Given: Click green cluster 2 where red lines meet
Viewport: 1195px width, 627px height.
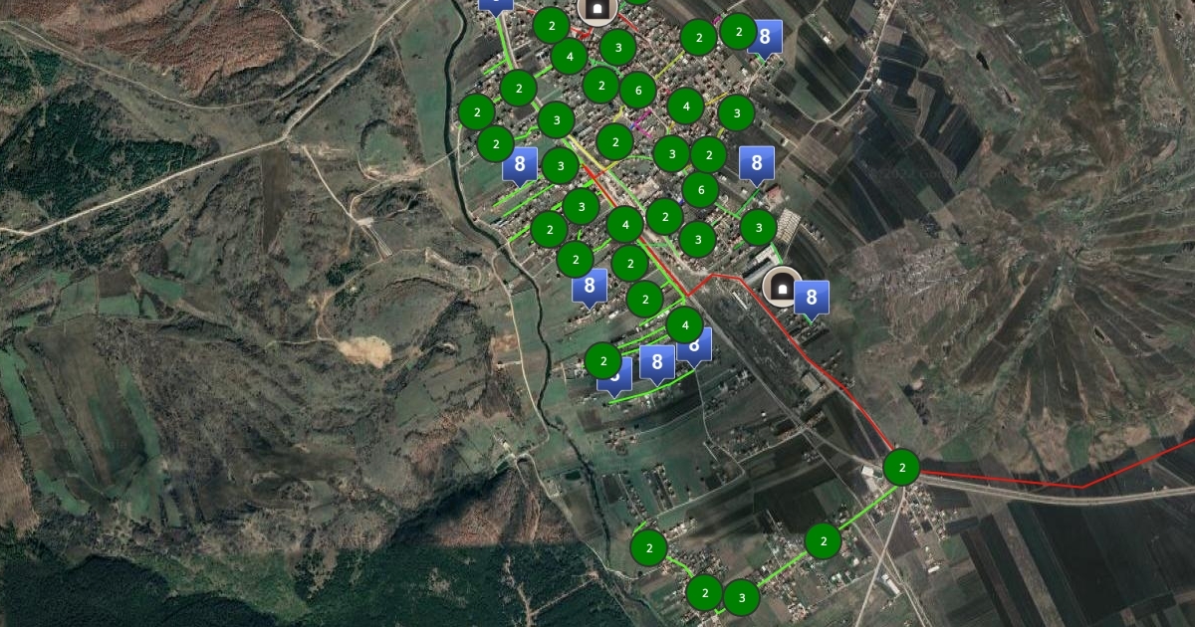Looking at the screenshot, I should pos(901,467).
